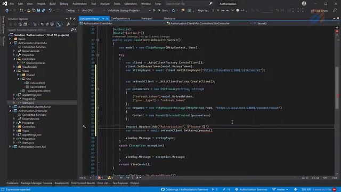Click the Start Without Debugging play outline icon
Screen dimensions: 341x192
pos(154,10)
